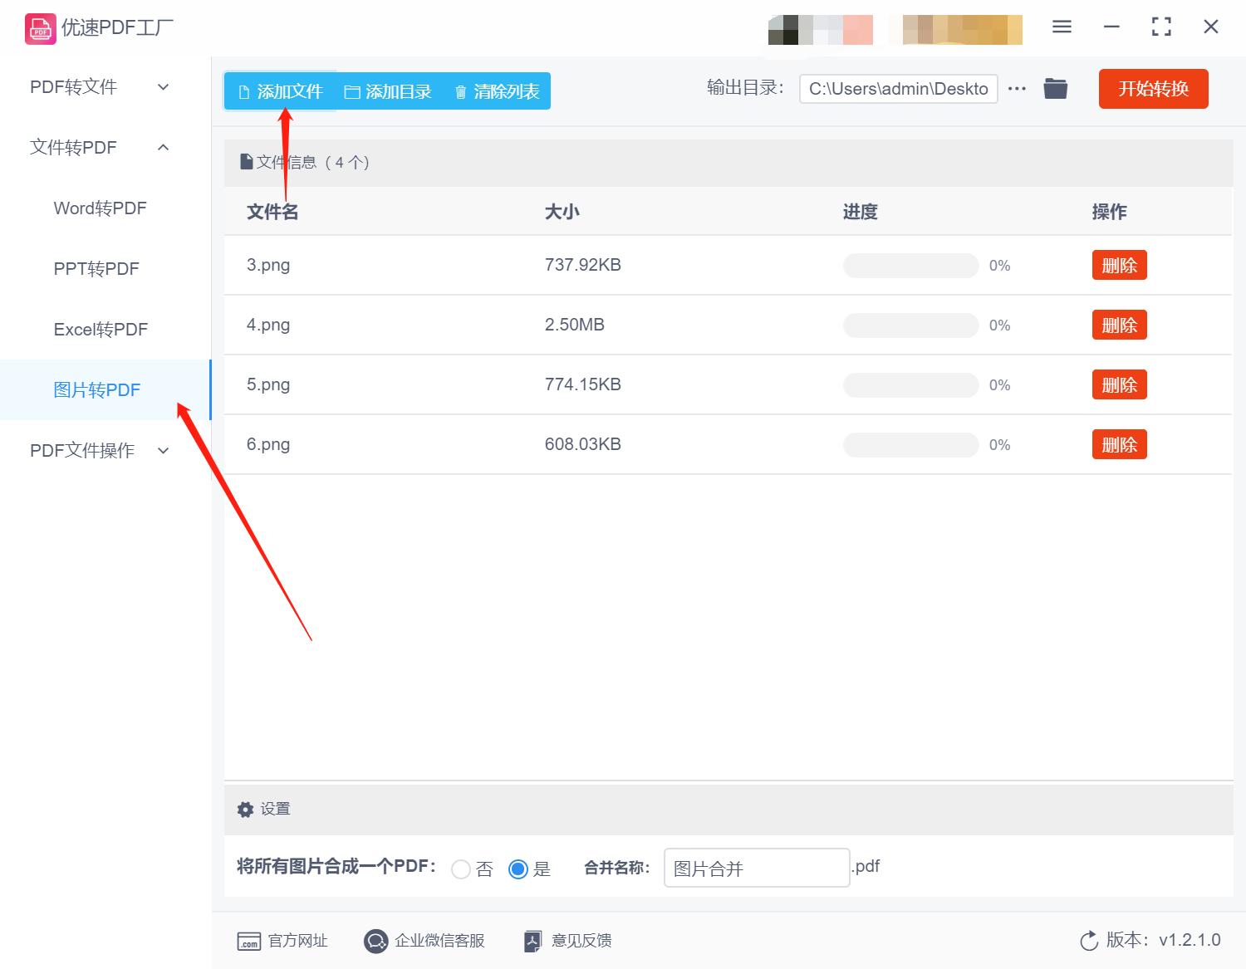The height and width of the screenshot is (969, 1246).
Task: Open 企业微信客服 WeChat customer service
Action: tap(375, 941)
